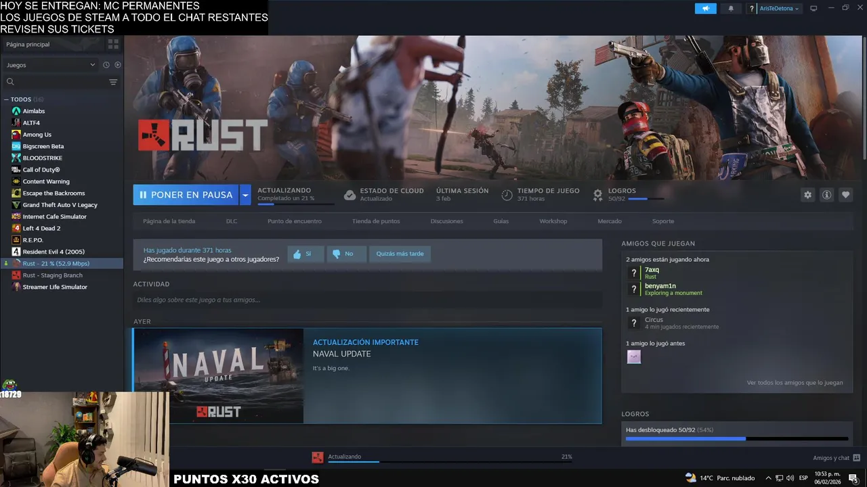This screenshot has width=867, height=487.
Task: Open the notifications bell
Action: point(731,8)
